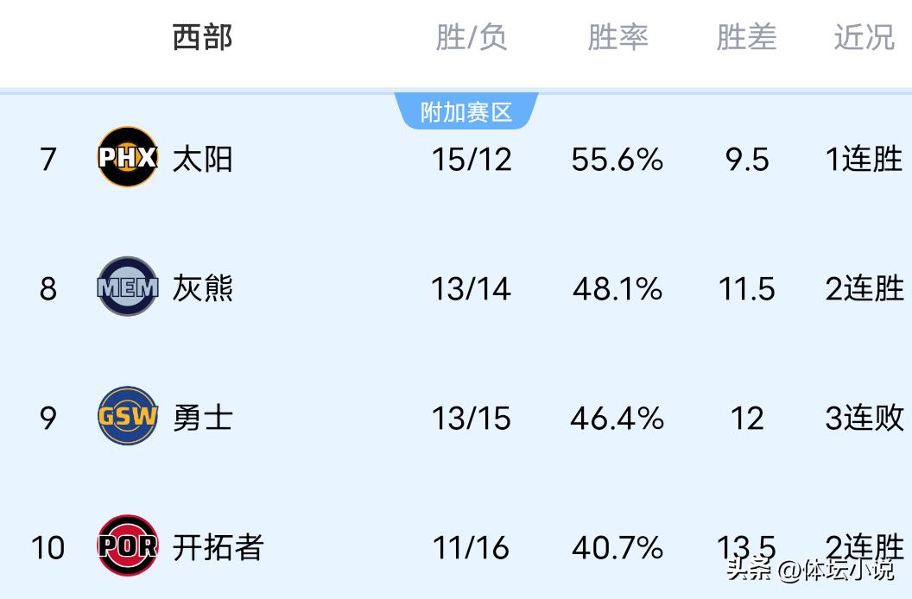This screenshot has height=599, width=912.
Task: Click the Grizzlies 2连胜 streak text
Action: point(864,289)
